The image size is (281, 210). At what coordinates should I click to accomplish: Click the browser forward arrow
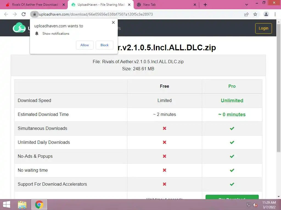pos(15,14)
